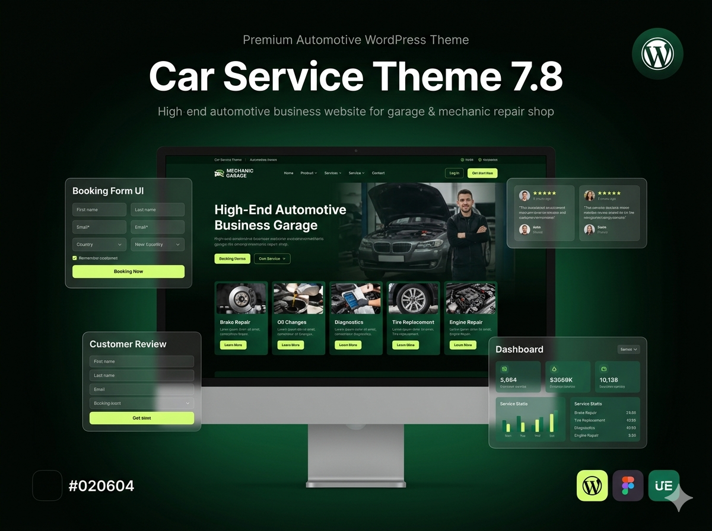Click the Log in button
This screenshot has height=531, width=712.
tap(454, 173)
